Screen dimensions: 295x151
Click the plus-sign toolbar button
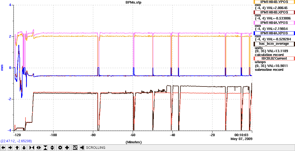click(67, 148)
